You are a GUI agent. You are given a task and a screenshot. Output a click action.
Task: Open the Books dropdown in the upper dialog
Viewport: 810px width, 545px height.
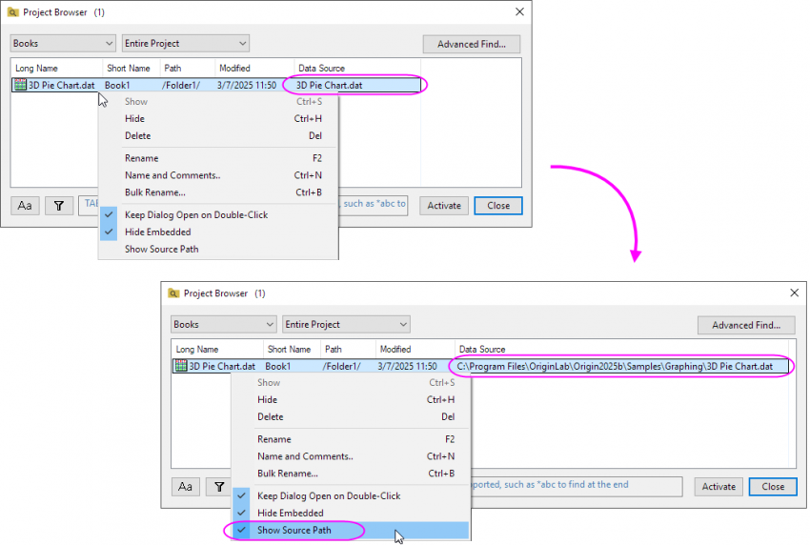point(63,44)
